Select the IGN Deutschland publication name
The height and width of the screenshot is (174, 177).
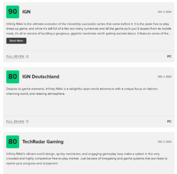pos(41,77)
